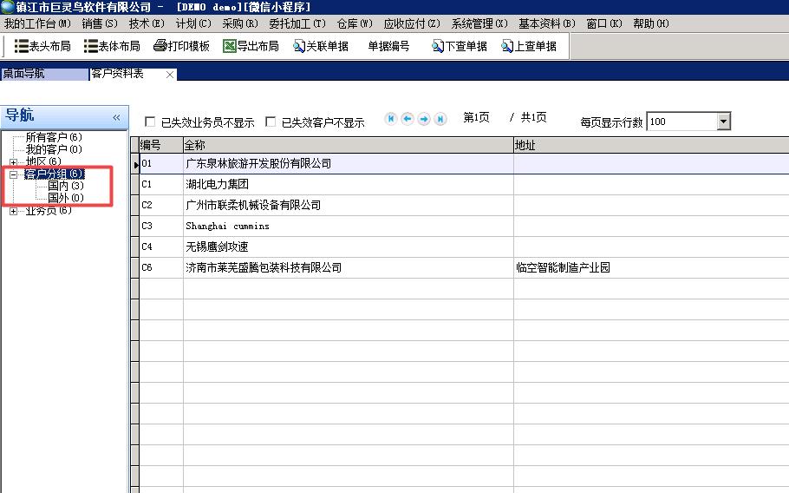
Task: Go to the last page arrow icon
Action: pyautogui.click(x=440, y=119)
